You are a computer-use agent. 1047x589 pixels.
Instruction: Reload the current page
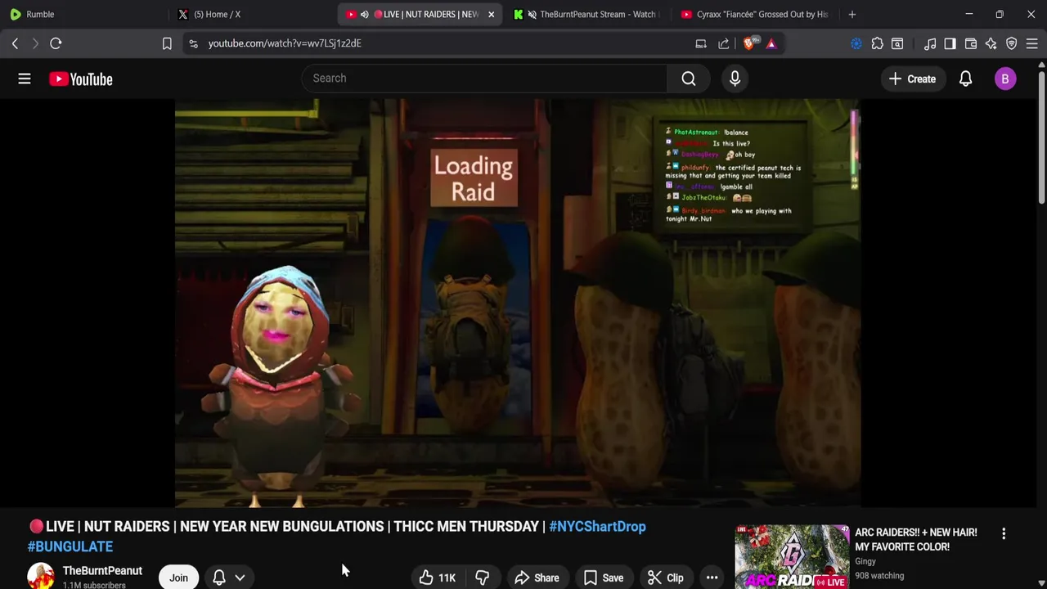[x=56, y=43]
